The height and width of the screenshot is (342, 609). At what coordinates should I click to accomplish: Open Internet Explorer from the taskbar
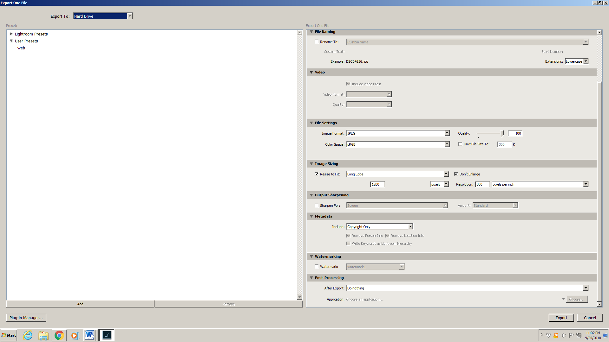tap(28, 335)
